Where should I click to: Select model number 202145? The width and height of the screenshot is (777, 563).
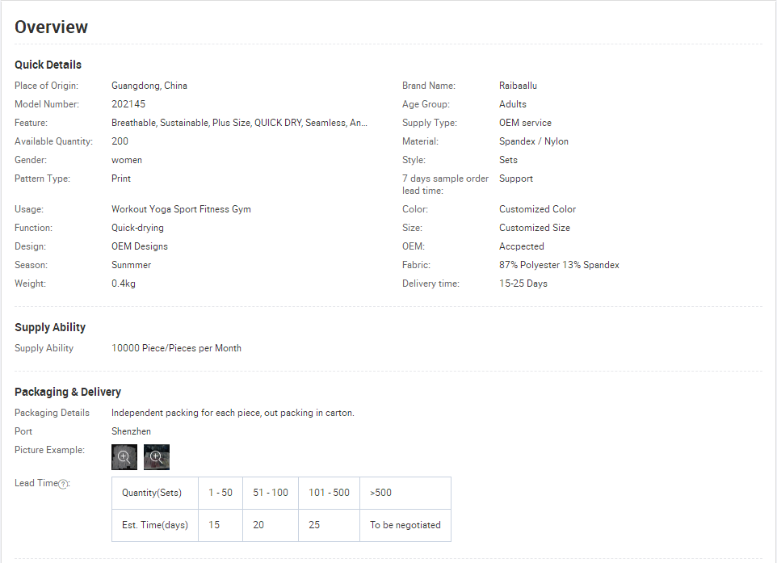coord(128,104)
